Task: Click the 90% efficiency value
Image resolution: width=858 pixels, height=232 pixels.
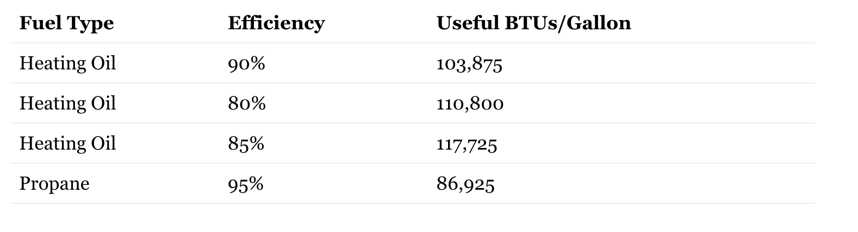Action: 246,64
